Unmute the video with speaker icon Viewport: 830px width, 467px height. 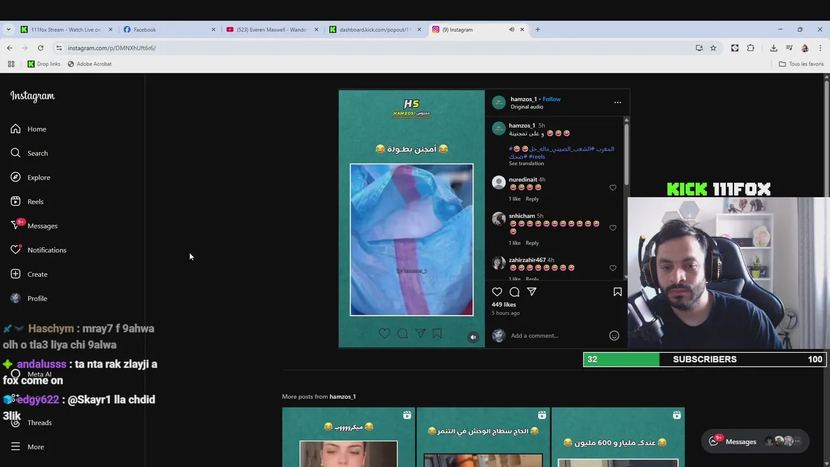(473, 337)
